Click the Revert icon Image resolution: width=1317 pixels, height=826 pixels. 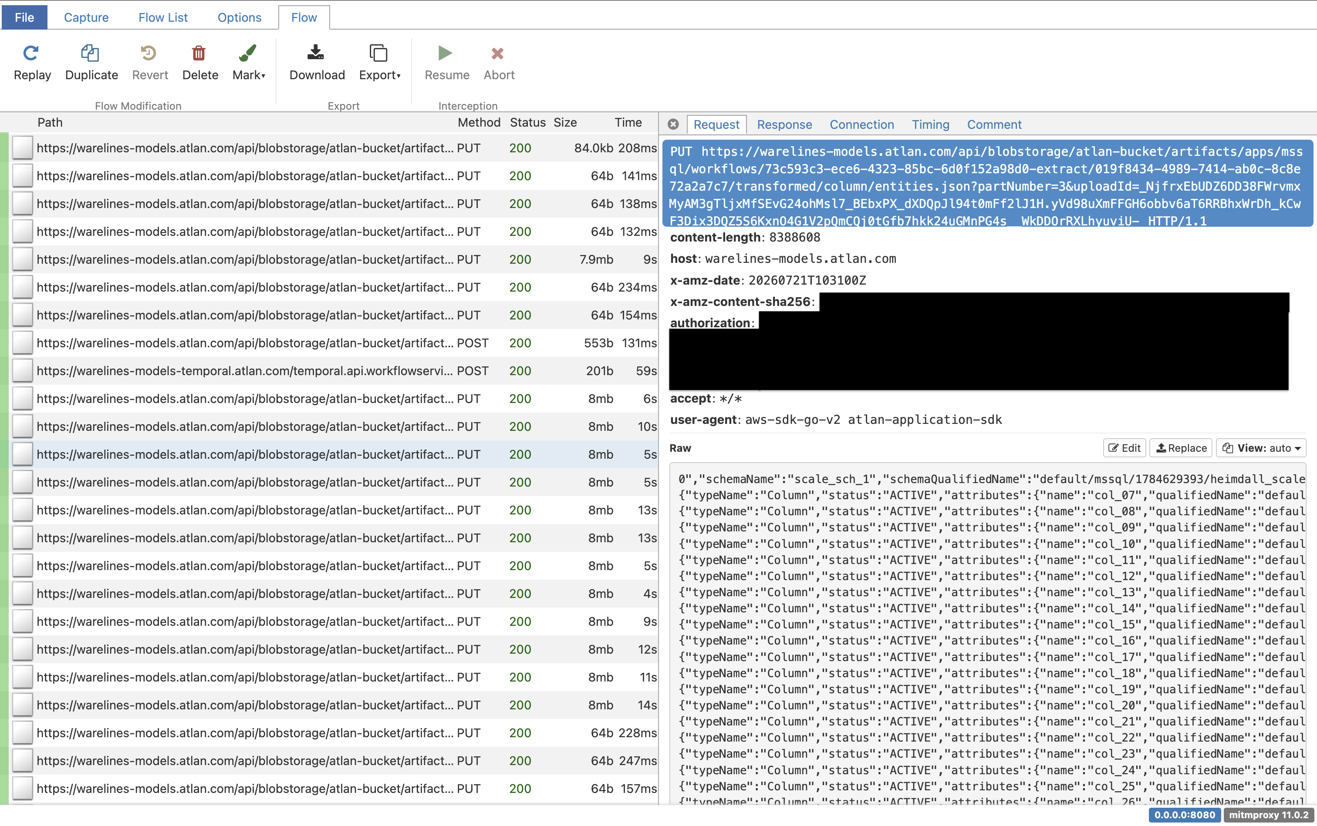(x=149, y=53)
